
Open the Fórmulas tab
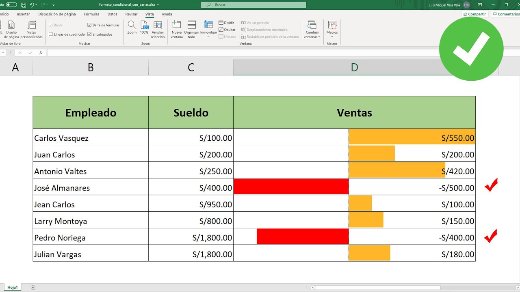click(91, 14)
